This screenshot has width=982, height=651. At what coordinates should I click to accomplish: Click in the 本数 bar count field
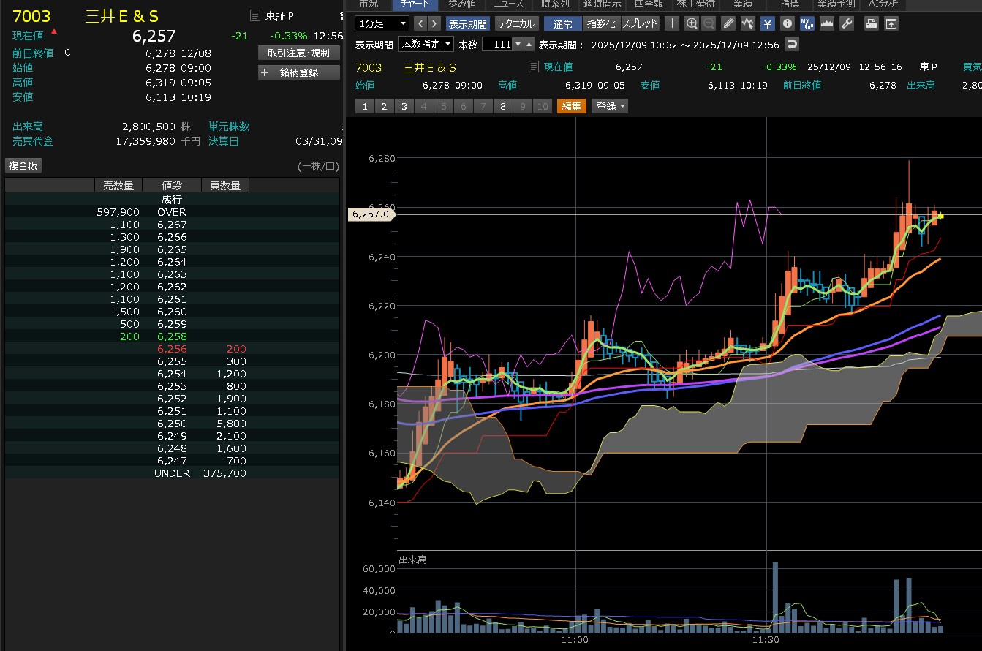[x=497, y=45]
